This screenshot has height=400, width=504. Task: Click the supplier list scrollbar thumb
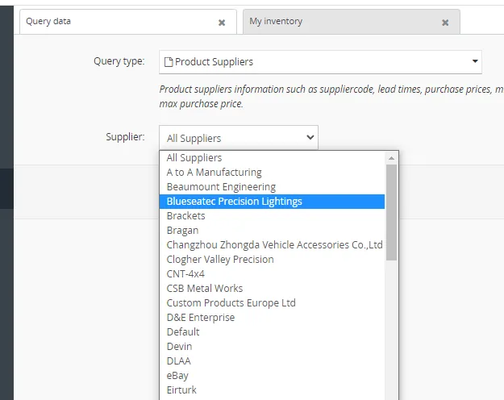391,213
